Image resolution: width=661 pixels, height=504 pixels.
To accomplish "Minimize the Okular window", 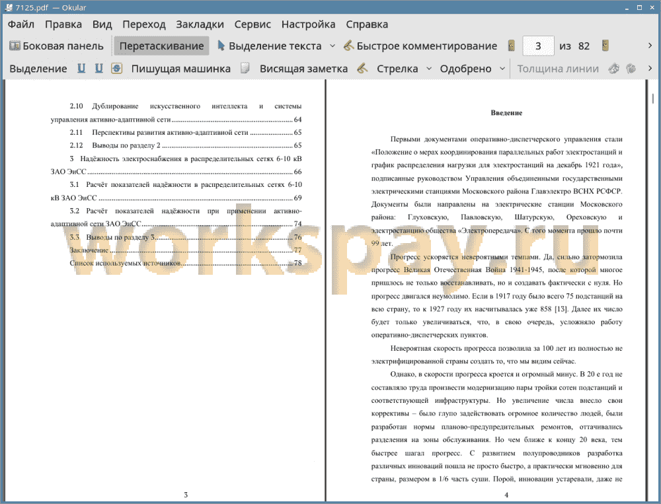I will point(628,7).
